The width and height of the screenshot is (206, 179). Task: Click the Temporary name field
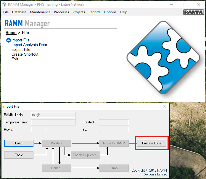click(53, 122)
